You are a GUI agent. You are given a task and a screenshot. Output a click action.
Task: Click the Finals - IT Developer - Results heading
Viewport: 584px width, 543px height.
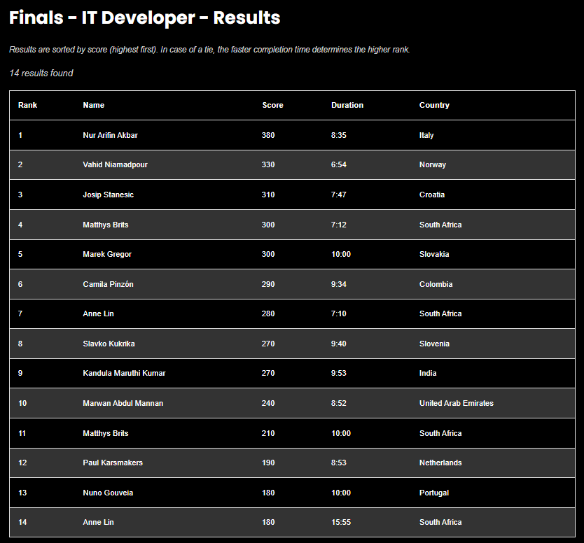(x=145, y=18)
